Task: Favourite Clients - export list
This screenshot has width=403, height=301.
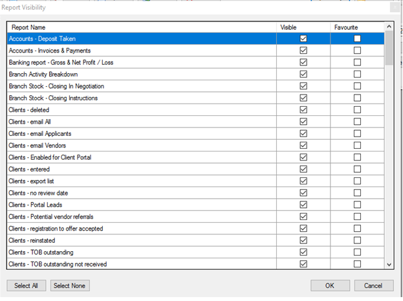Action: coord(357,181)
